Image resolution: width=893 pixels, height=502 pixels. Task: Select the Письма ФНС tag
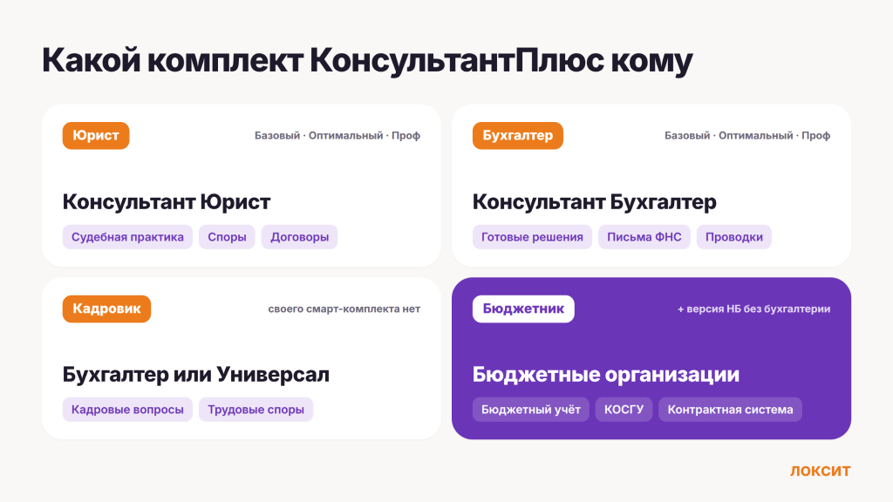point(644,237)
